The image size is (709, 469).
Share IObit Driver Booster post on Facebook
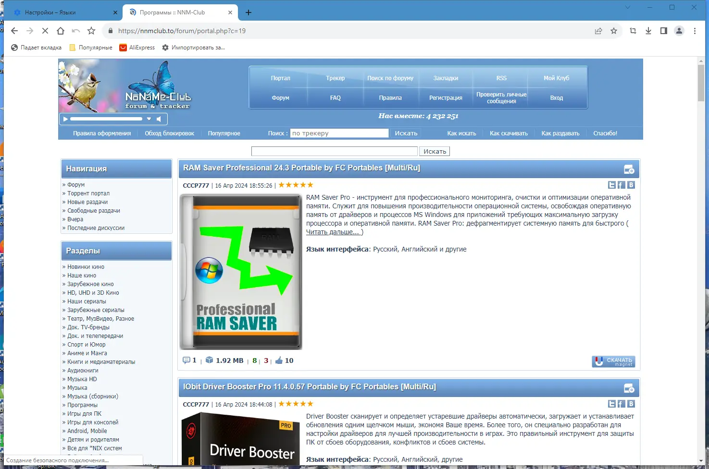pos(621,404)
